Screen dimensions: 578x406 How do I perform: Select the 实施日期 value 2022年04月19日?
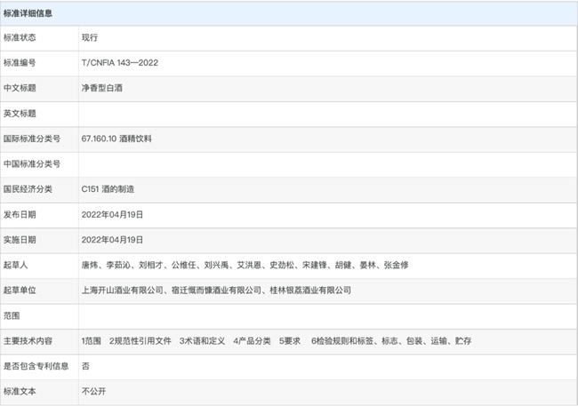(x=112, y=240)
